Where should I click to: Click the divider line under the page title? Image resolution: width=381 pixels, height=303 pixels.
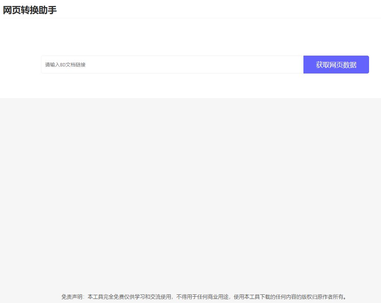click(x=190, y=18)
